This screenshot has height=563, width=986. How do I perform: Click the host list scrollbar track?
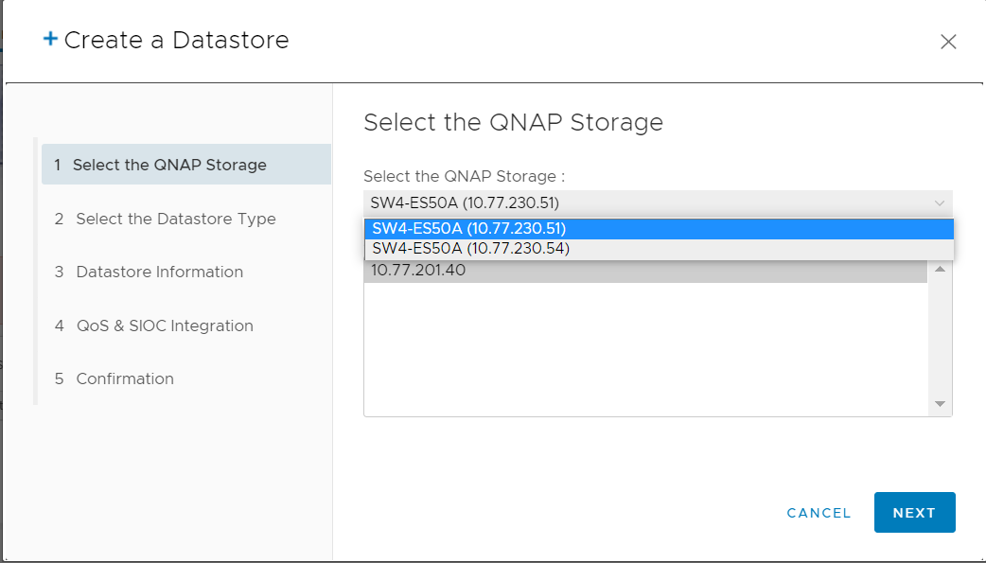[x=940, y=337]
